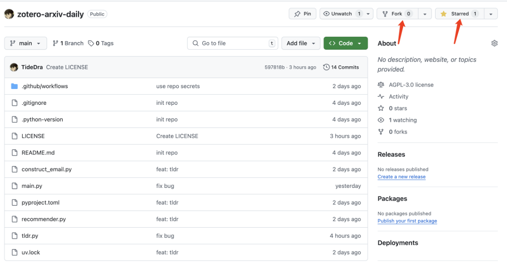Click the Go to file search field
Screen dimensions: 507x267
coord(233,43)
